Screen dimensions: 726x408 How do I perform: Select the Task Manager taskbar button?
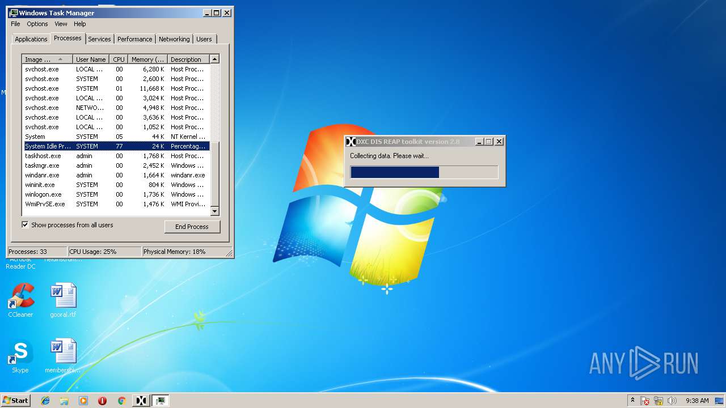pos(161,401)
